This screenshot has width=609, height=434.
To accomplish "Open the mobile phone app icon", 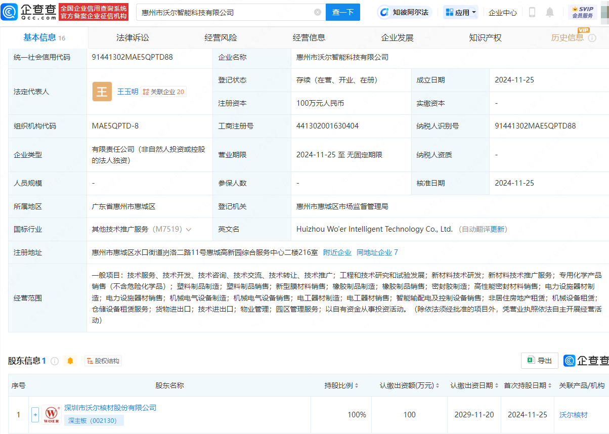I will coord(532,12).
